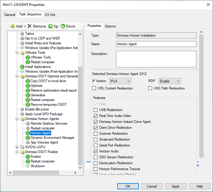
Task: Check Serial Port Redirection feature
Action: click(96, 146)
